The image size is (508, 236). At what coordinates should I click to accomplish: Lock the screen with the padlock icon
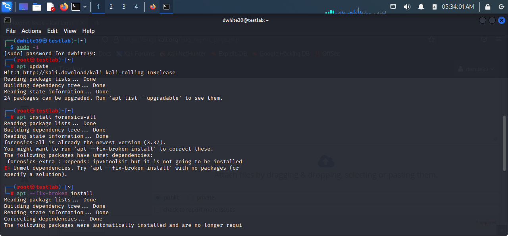[488, 7]
